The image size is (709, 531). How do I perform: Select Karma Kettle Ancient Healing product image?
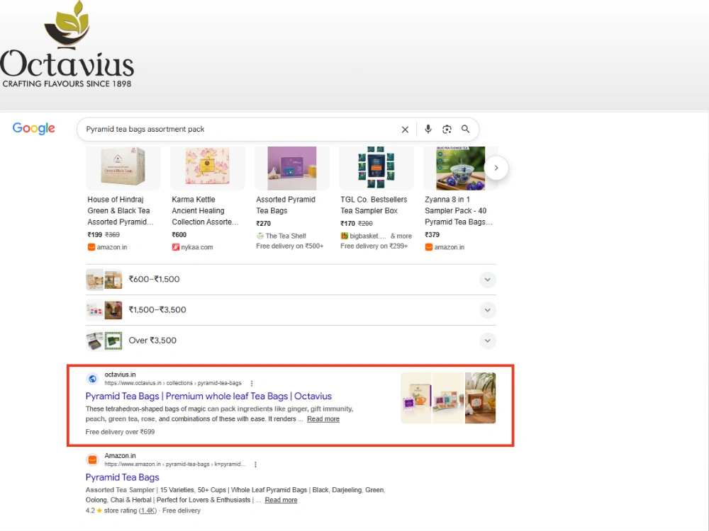click(208, 168)
